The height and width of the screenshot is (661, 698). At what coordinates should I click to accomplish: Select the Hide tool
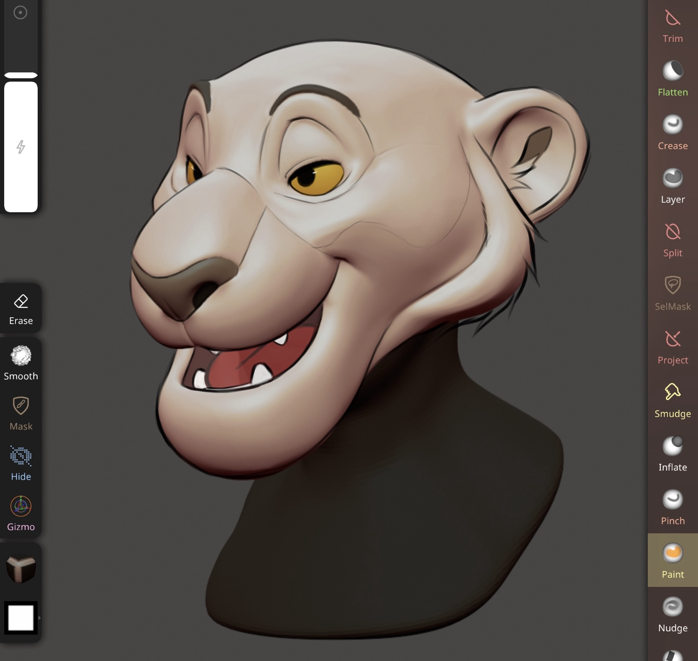(x=21, y=463)
